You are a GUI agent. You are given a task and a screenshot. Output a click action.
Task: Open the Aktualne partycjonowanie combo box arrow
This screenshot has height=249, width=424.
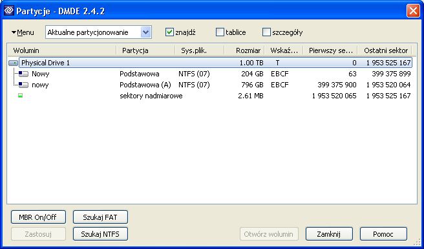[146, 32]
